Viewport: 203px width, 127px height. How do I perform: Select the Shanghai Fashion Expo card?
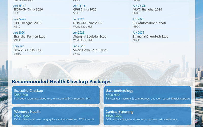click(x=41, y=36)
